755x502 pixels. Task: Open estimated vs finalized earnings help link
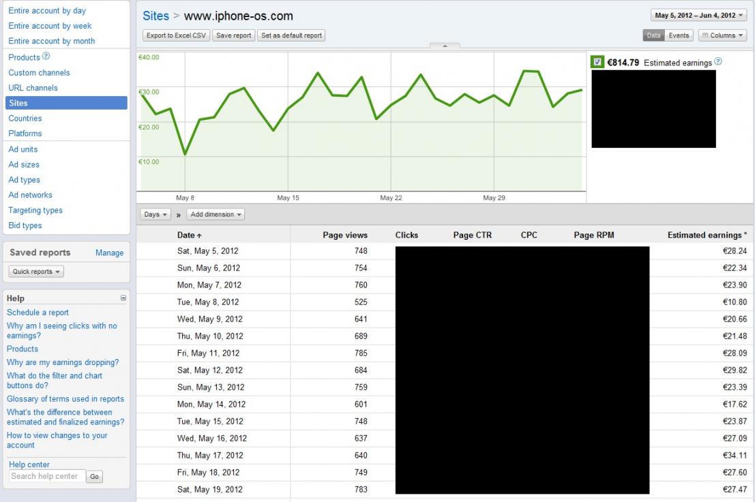tap(65, 418)
